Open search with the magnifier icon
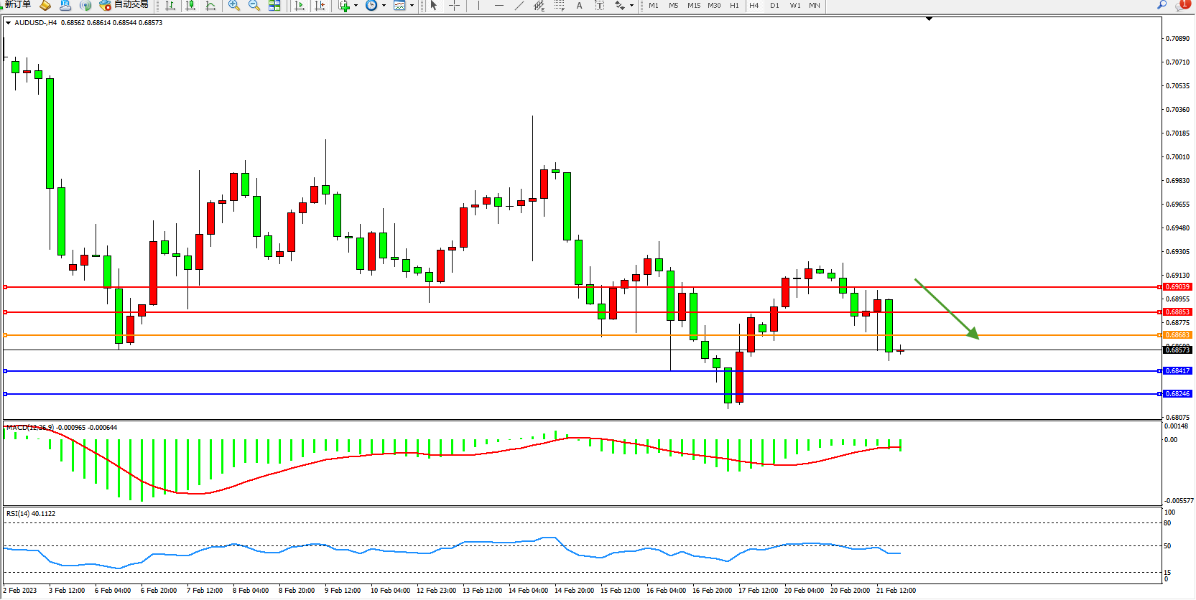 click(x=1162, y=5)
